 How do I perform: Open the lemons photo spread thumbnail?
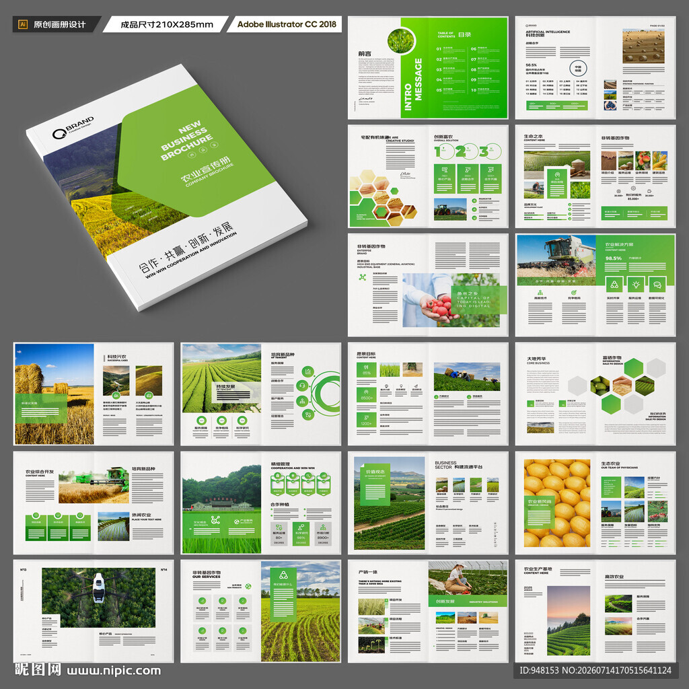click(595, 503)
